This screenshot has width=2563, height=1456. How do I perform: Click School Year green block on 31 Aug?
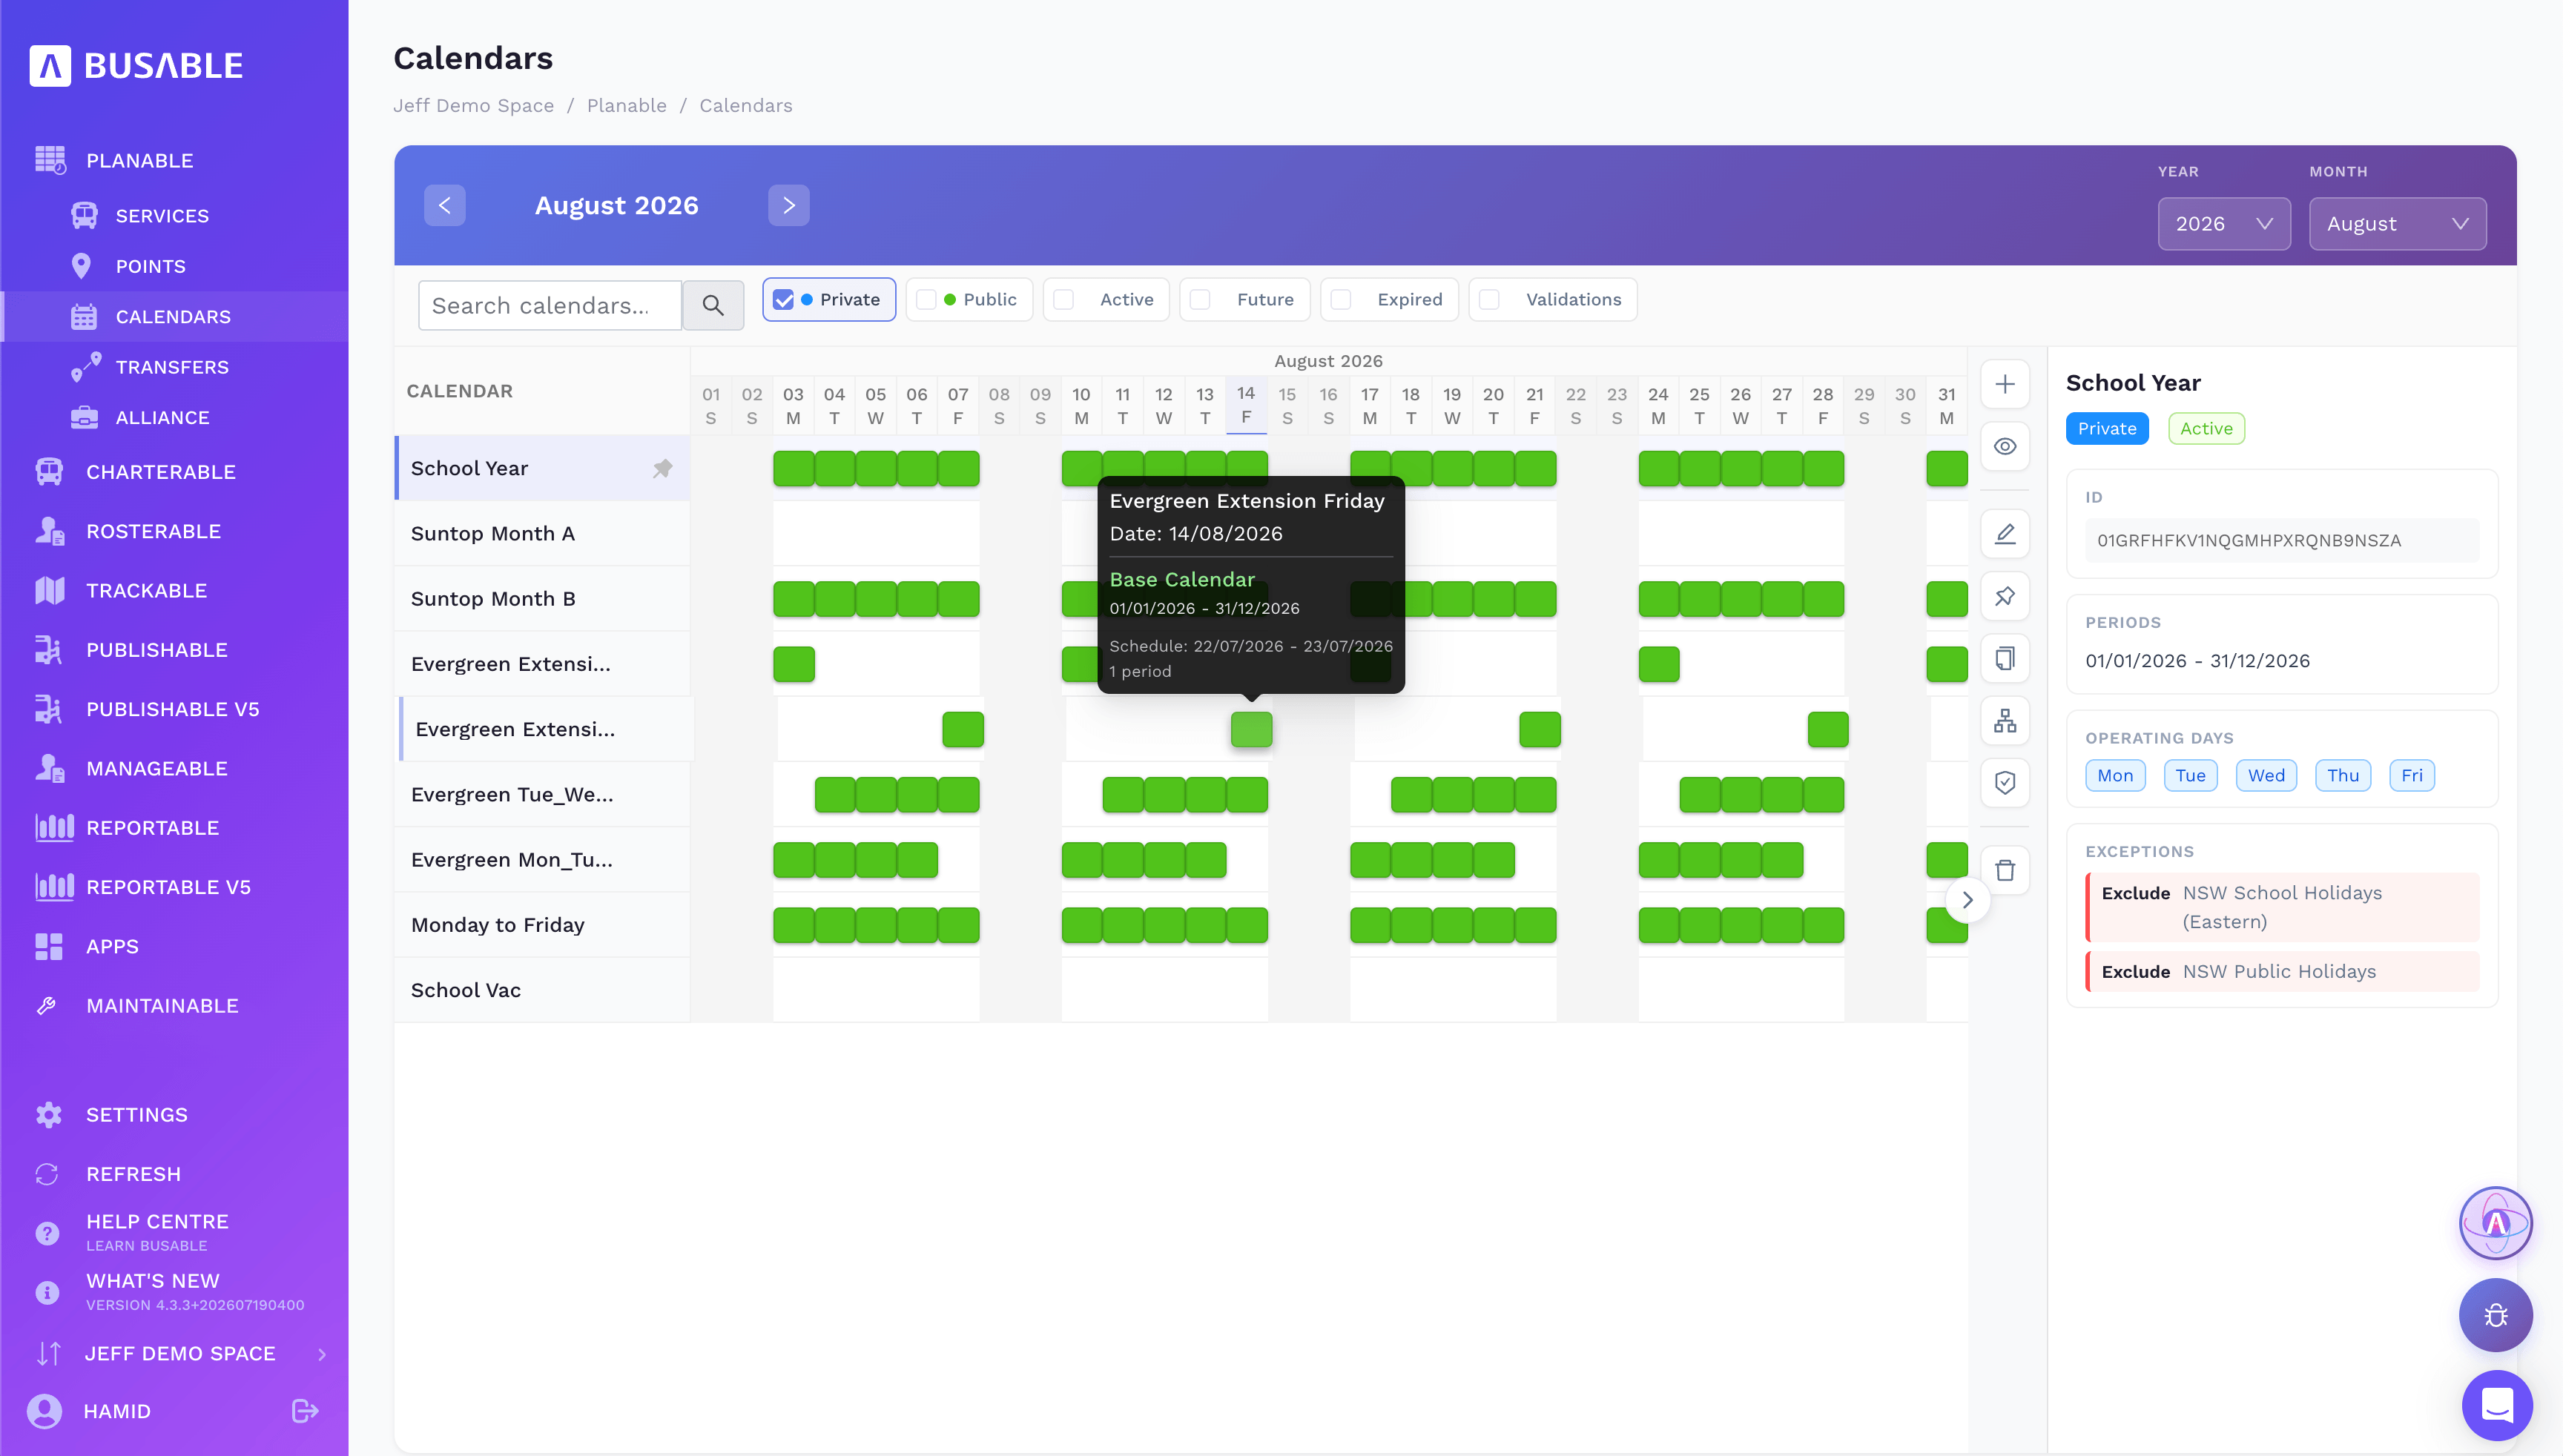coord(1946,468)
